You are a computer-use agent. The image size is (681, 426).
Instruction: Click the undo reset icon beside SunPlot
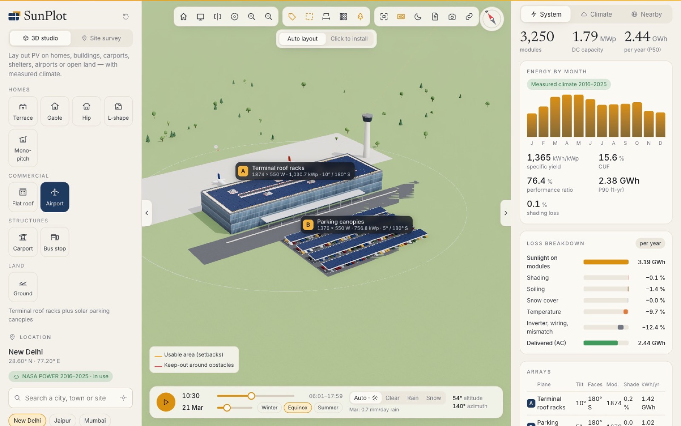coord(126,17)
